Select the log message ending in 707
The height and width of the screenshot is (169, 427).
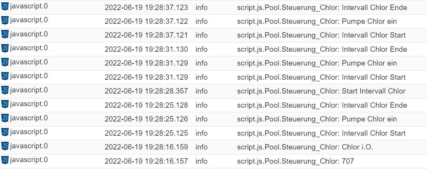pyautogui.click(x=295, y=161)
